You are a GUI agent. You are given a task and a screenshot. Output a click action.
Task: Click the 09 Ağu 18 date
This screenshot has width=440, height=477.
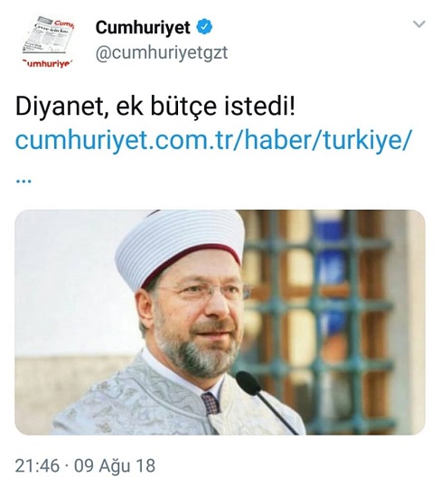tap(115, 466)
